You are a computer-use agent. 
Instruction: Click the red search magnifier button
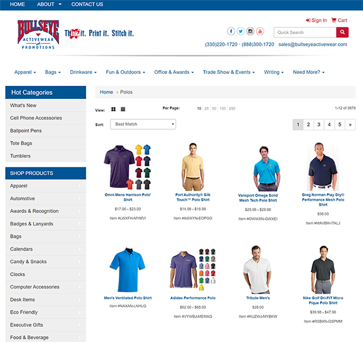(342, 32)
